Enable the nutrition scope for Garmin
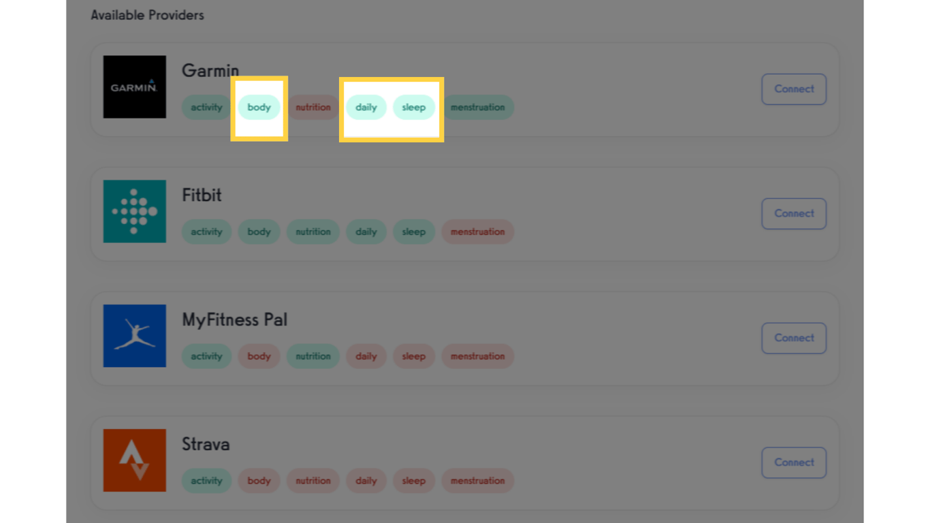Viewport: 930px width, 523px height. tap(313, 107)
